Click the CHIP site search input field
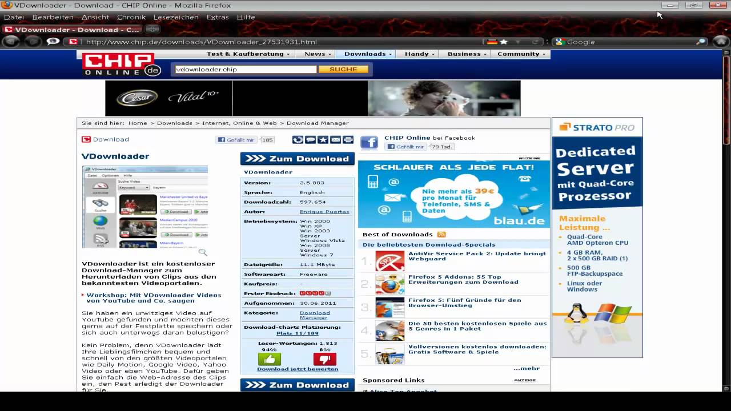Image resolution: width=731 pixels, height=411 pixels. click(245, 69)
